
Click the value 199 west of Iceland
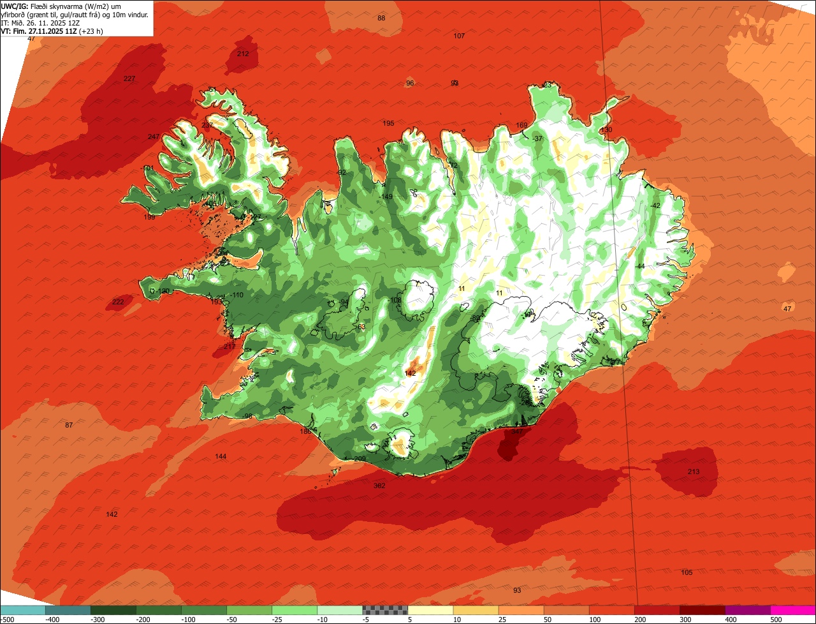point(149,218)
